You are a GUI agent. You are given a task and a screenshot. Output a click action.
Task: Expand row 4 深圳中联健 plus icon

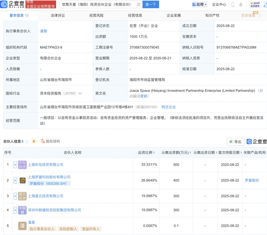[x=15, y=210]
